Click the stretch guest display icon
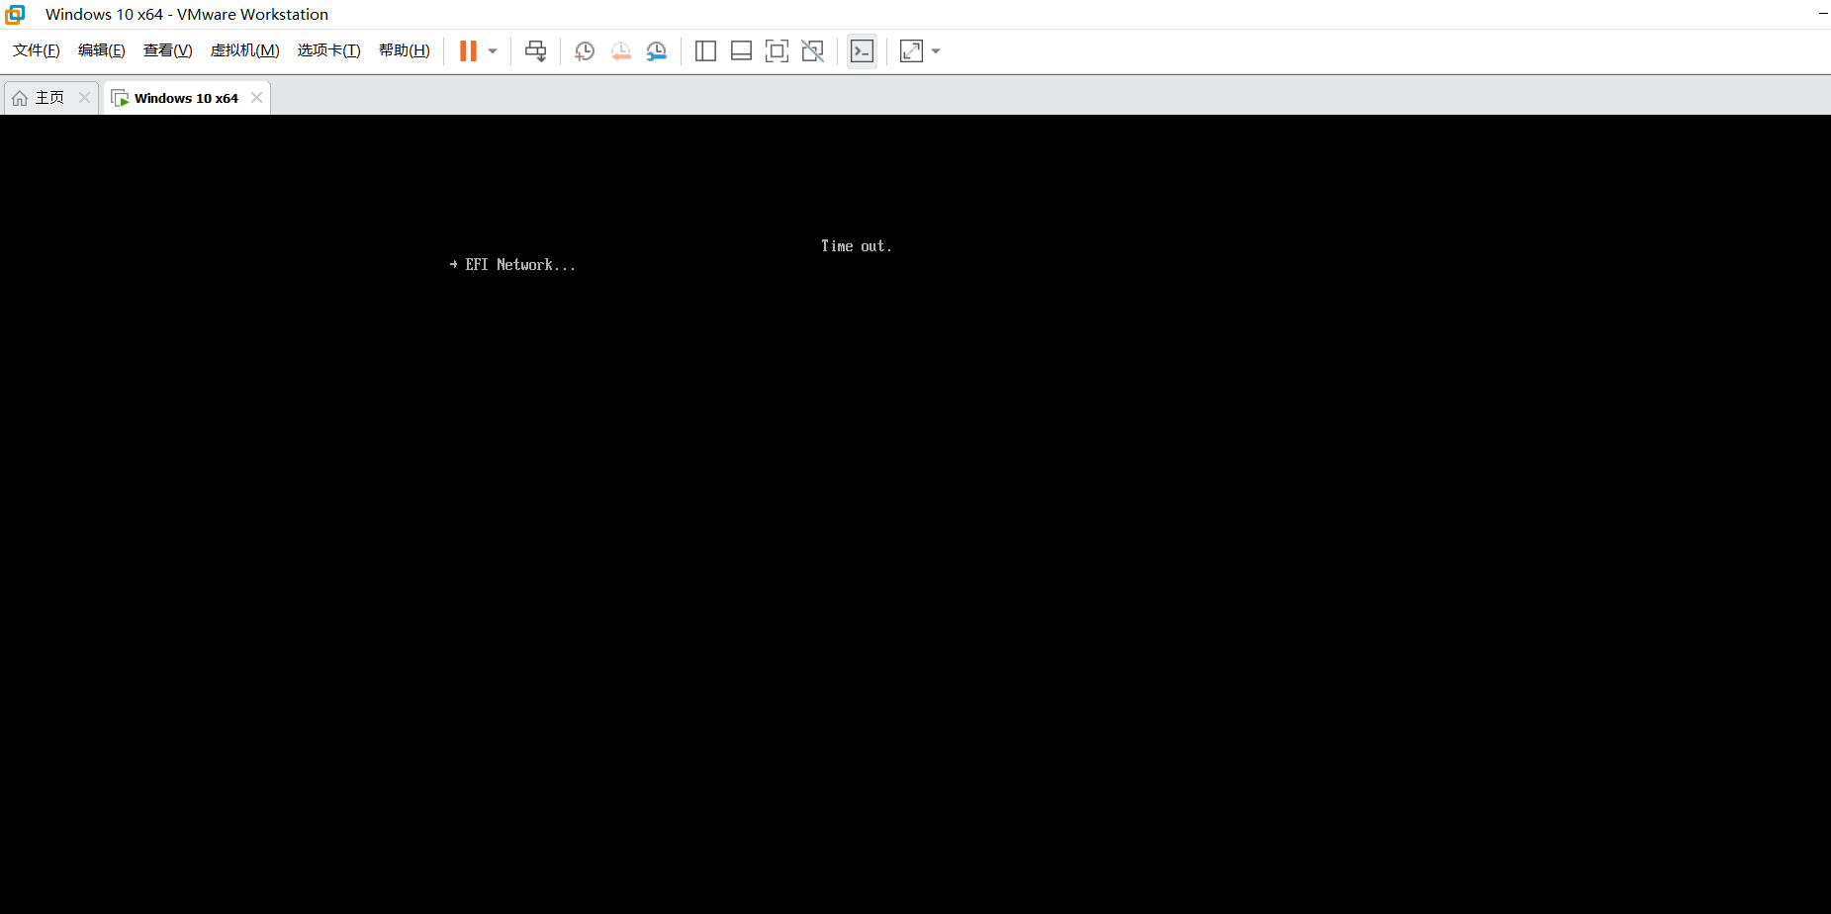Viewport: 1831px width, 914px height. coord(911,51)
